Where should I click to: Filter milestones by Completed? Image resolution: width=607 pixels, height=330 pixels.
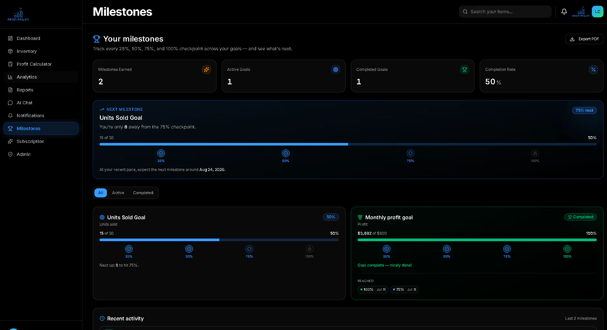pos(143,193)
